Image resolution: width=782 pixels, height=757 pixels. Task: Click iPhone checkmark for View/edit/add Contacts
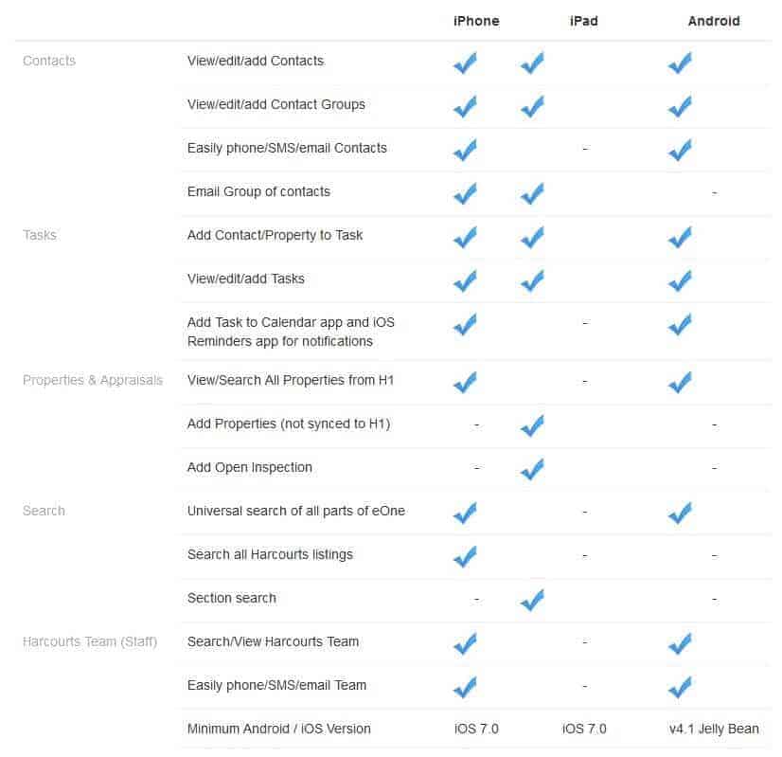click(x=465, y=63)
